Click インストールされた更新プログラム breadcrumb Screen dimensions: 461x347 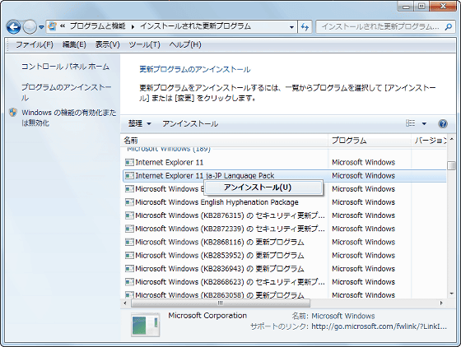[196, 26]
